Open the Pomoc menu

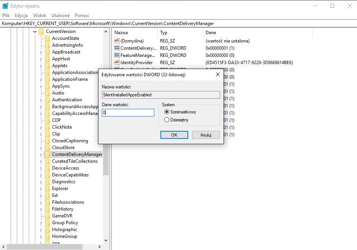pos(82,16)
